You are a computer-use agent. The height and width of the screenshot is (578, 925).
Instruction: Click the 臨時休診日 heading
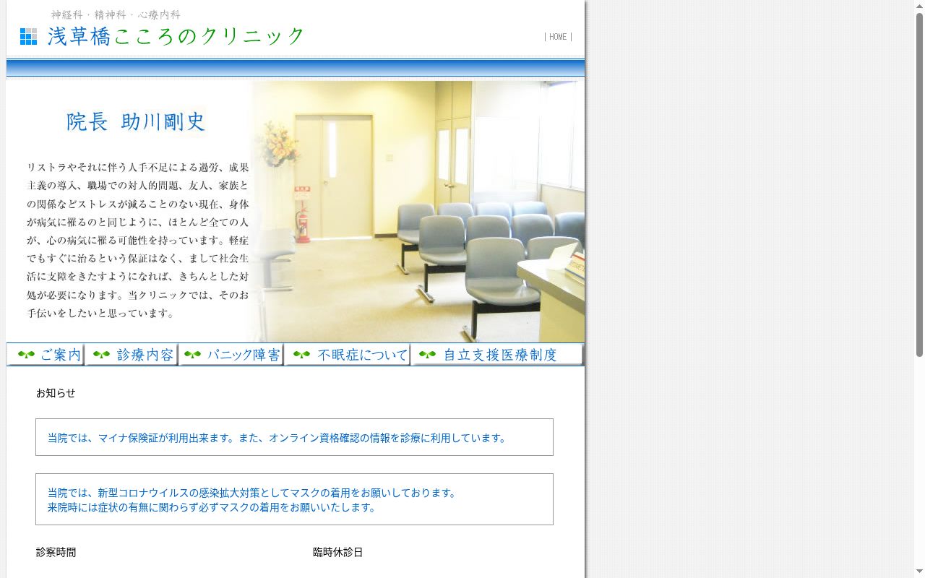point(337,552)
